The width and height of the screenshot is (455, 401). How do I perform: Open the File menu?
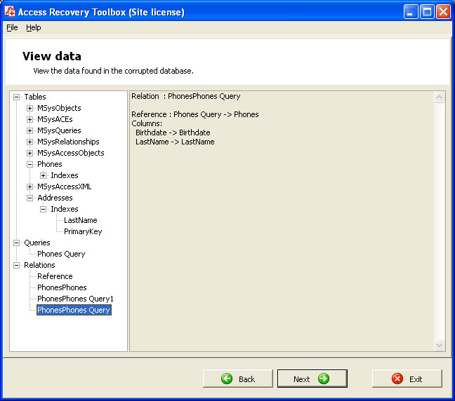(12, 27)
